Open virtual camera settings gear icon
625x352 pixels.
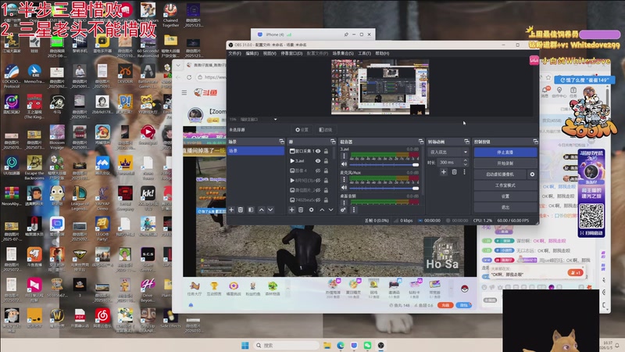pyautogui.click(x=532, y=174)
